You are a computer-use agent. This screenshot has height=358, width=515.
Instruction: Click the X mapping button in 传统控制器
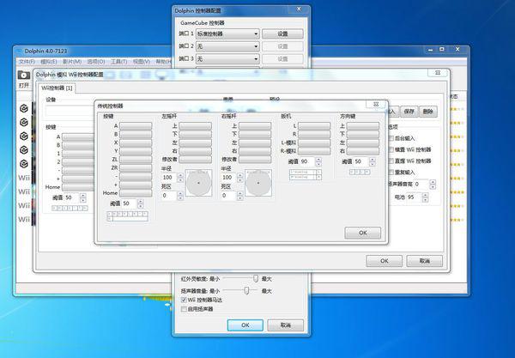pyautogui.click(x=136, y=143)
